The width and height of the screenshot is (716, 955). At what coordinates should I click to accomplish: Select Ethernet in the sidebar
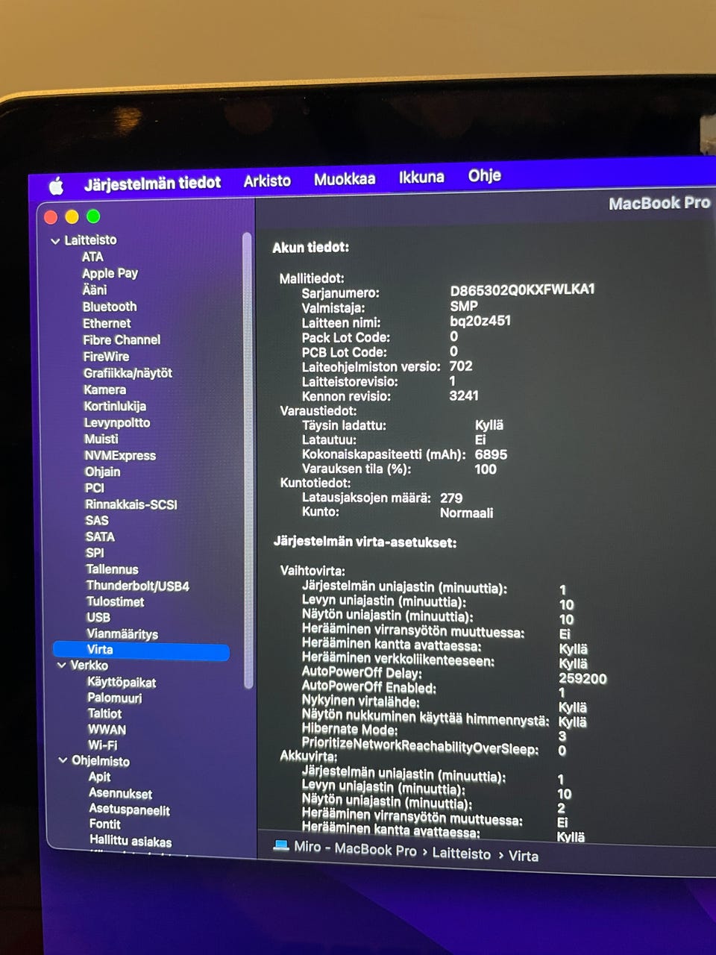(x=107, y=323)
